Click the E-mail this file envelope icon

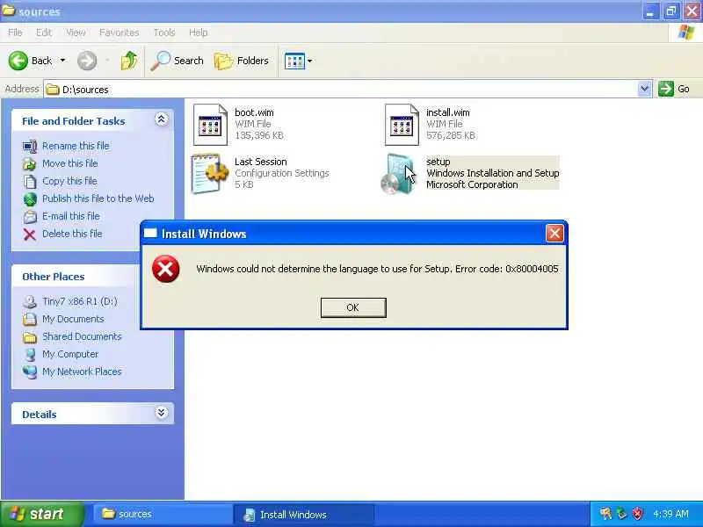pos(30,216)
